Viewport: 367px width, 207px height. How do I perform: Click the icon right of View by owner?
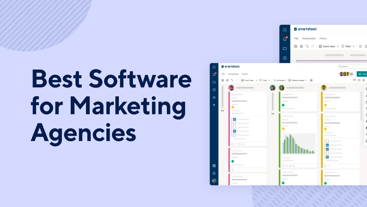click(311, 80)
